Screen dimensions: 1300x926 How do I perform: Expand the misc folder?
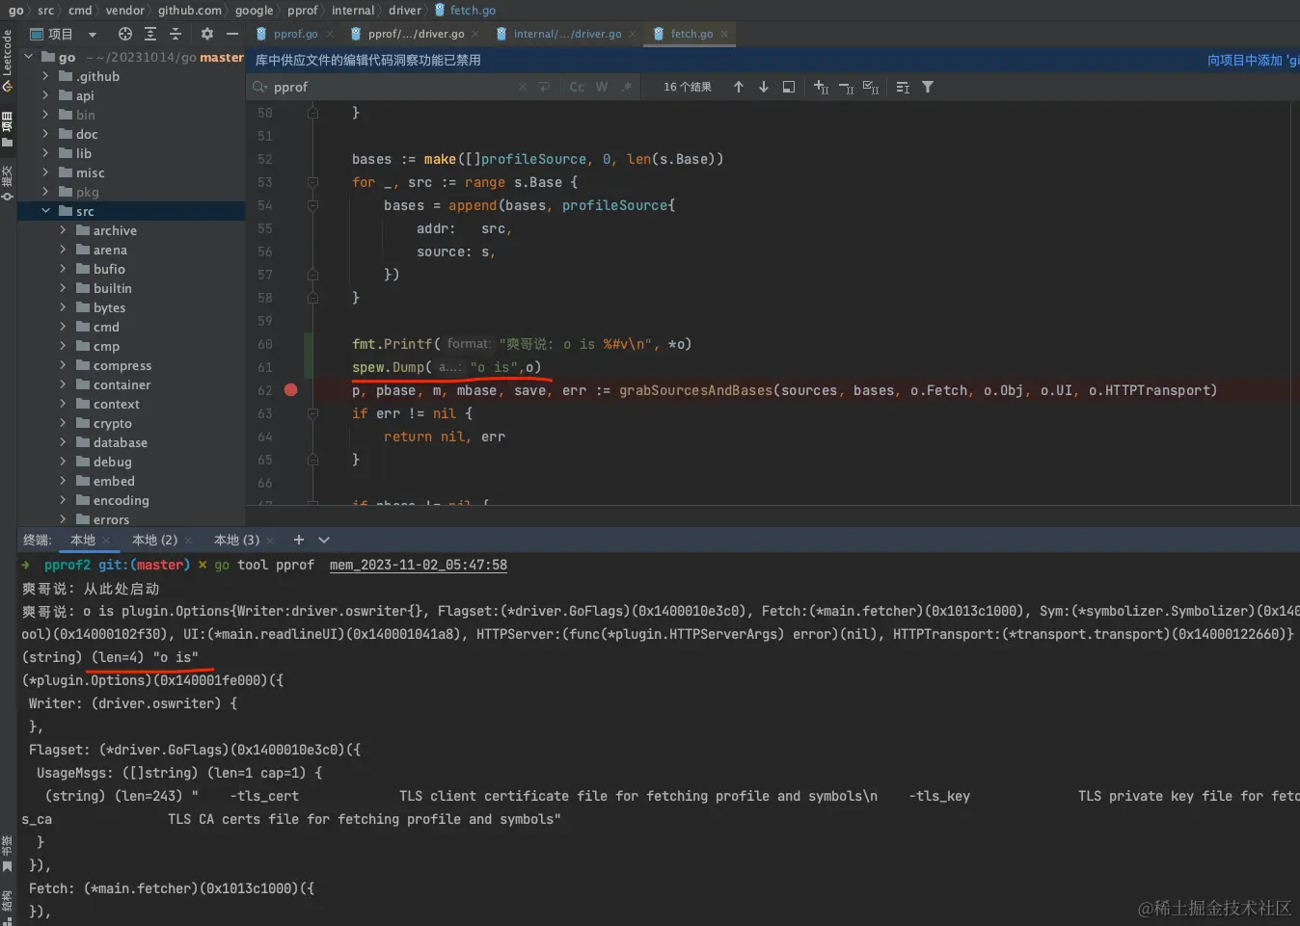[45, 172]
